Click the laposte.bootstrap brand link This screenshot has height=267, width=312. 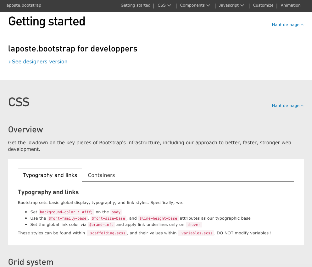pyautogui.click(x=23, y=5)
